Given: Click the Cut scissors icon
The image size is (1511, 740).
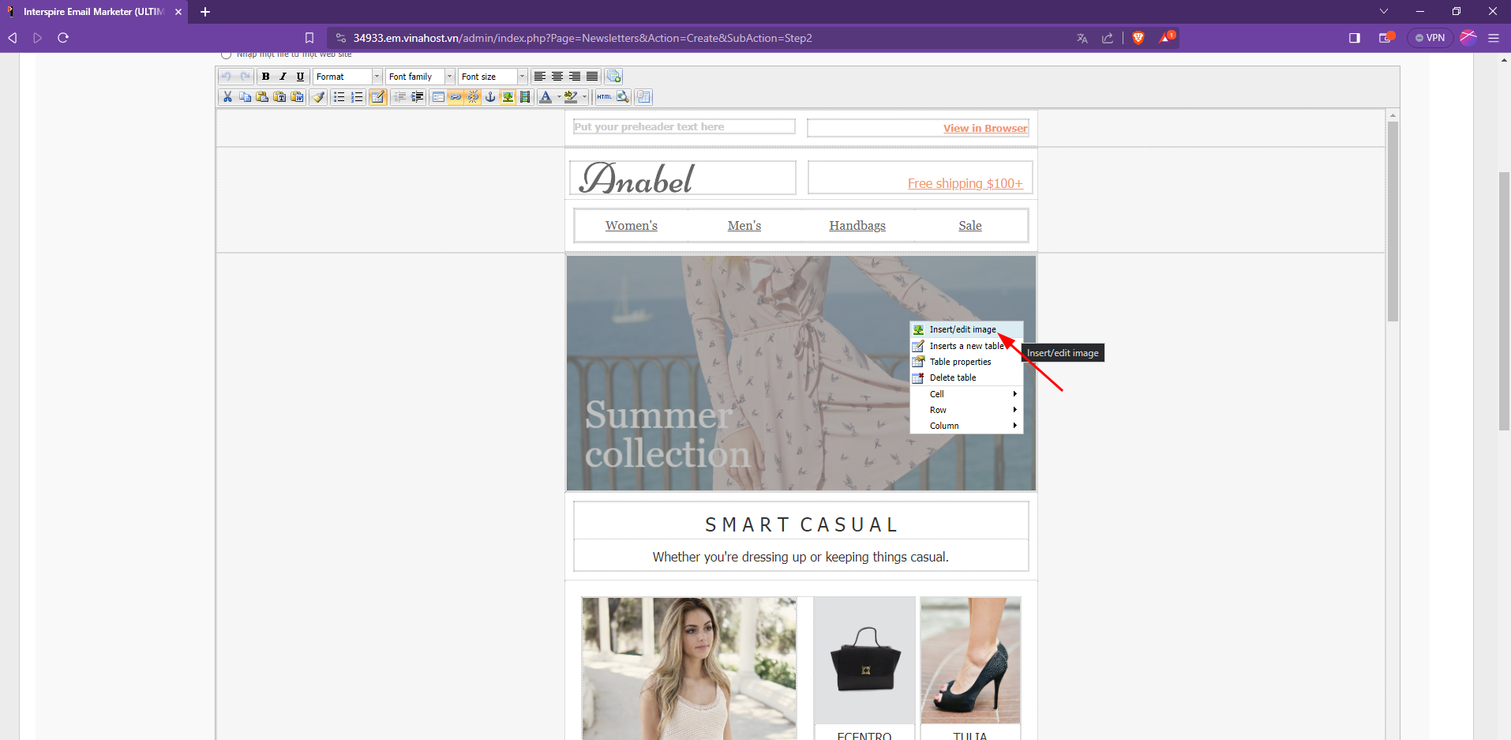Looking at the screenshot, I should pyautogui.click(x=227, y=97).
